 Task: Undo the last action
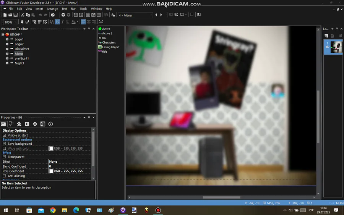(x=41, y=15)
